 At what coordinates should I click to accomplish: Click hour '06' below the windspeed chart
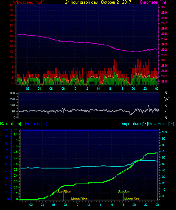pyautogui.click(x=51, y=89)
